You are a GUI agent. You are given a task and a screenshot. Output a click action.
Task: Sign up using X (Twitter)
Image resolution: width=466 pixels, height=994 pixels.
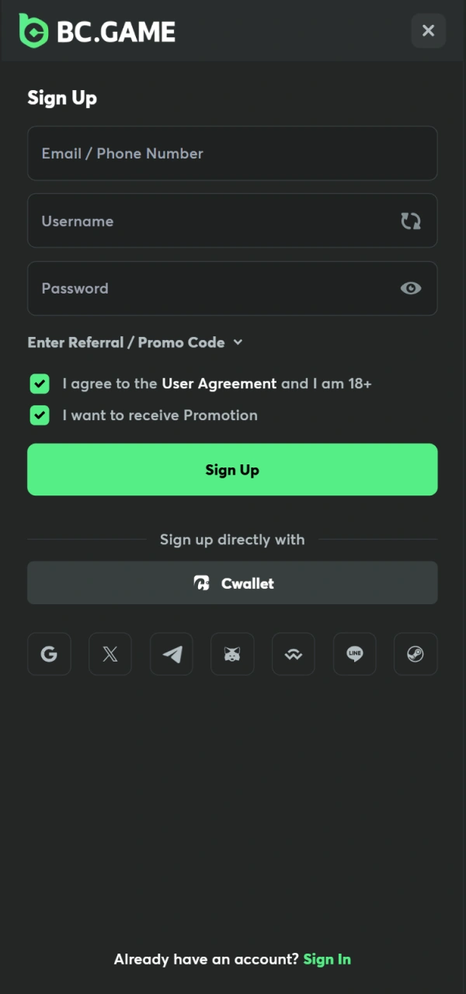point(110,654)
